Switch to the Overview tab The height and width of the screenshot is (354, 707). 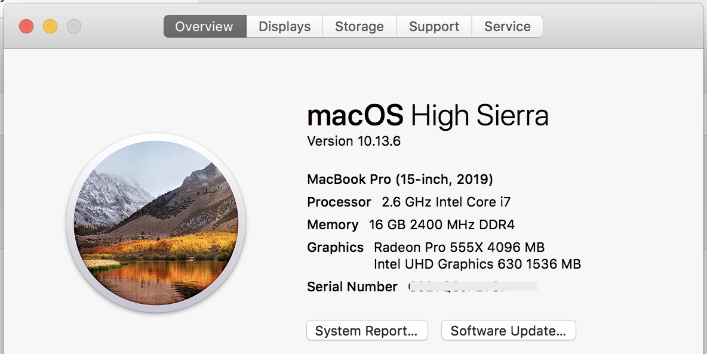(x=205, y=26)
